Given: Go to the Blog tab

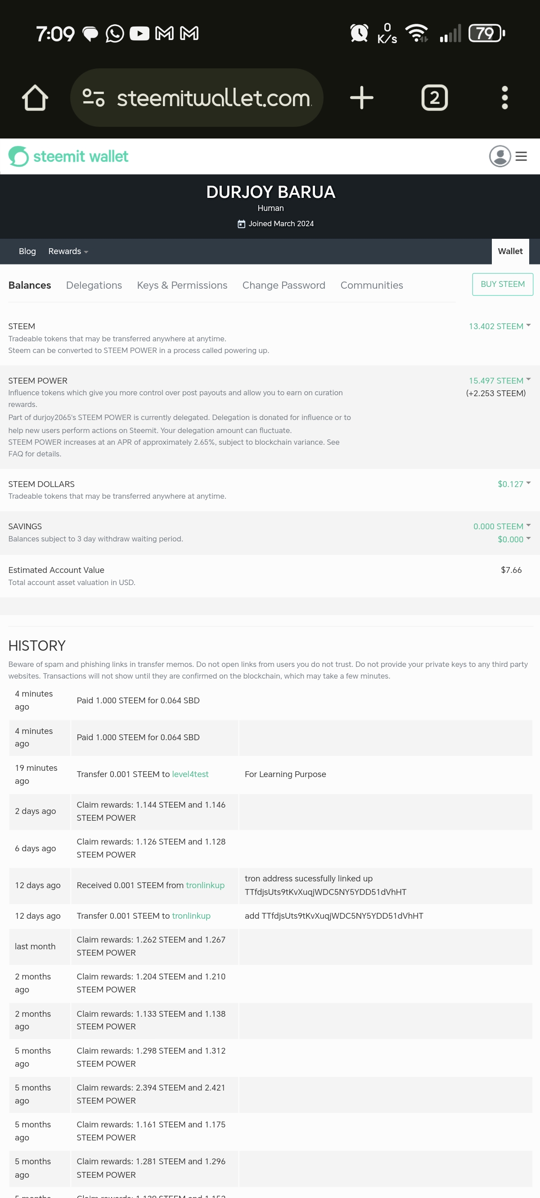Looking at the screenshot, I should (27, 251).
